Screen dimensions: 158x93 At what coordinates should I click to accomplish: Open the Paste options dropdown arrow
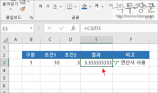[x=11, y=9]
